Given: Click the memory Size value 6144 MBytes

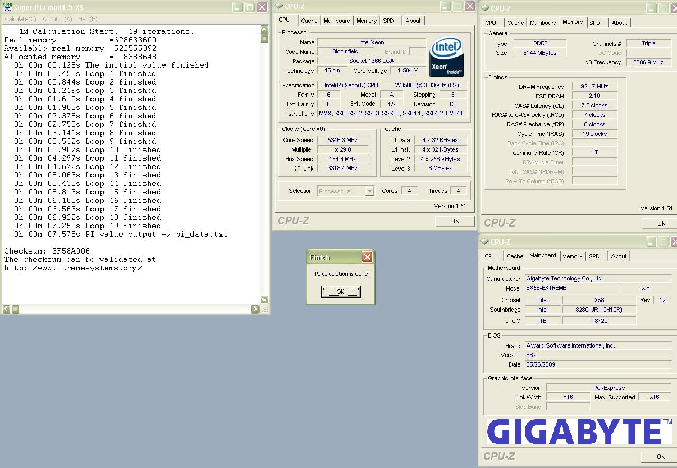Looking at the screenshot, I should tap(539, 53).
